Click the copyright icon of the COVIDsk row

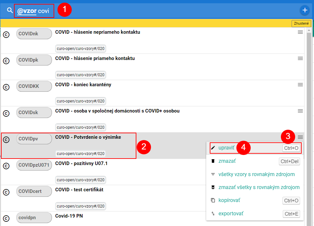(6, 113)
